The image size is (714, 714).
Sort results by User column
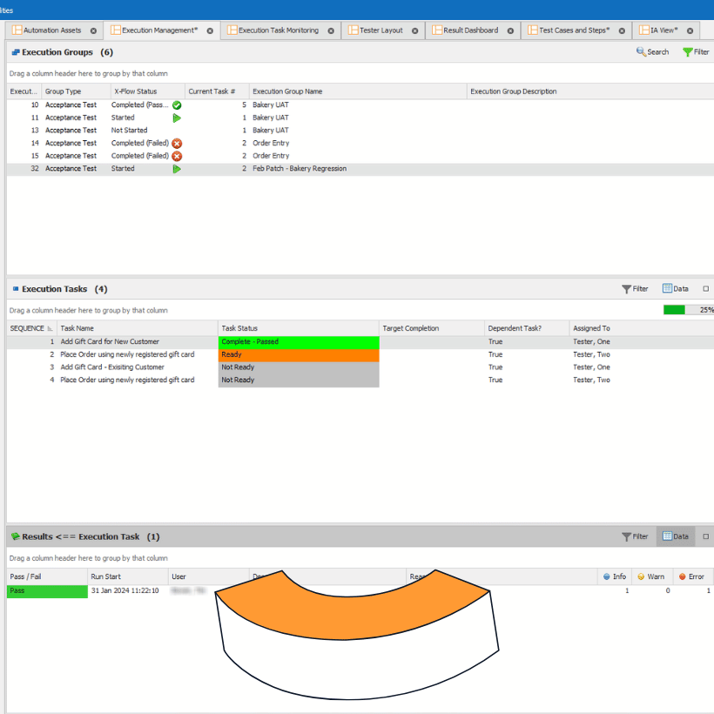click(x=209, y=577)
